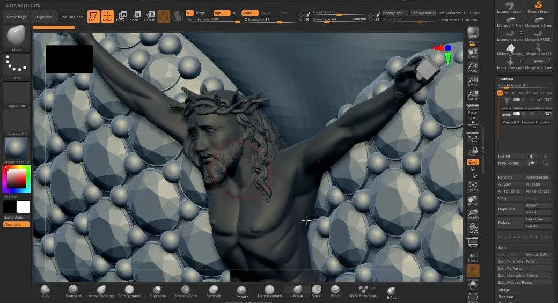Toggle Live Boolean mode
558x303 pixels.
(x=71, y=17)
